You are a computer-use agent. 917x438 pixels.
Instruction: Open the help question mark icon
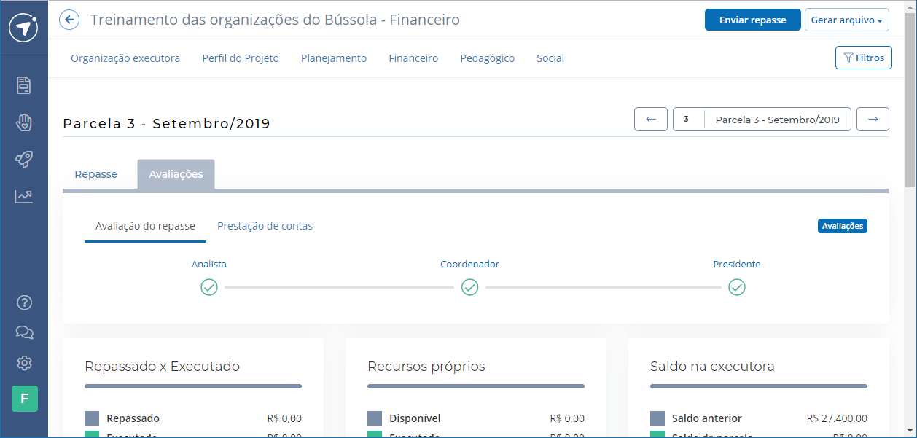pyautogui.click(x=24, y=302)
